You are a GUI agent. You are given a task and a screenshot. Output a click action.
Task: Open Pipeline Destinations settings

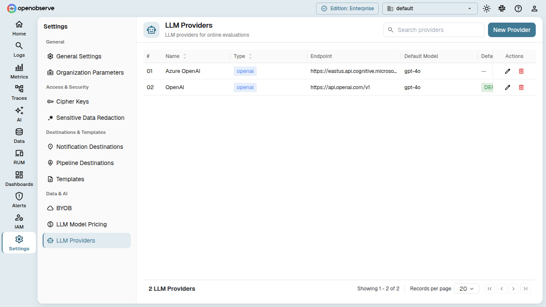[x=87, y=163]
